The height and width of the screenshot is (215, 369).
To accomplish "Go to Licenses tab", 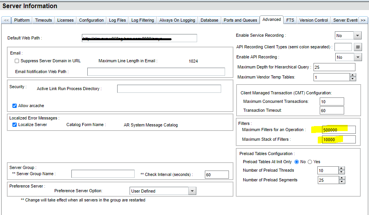I will point(66,20).
